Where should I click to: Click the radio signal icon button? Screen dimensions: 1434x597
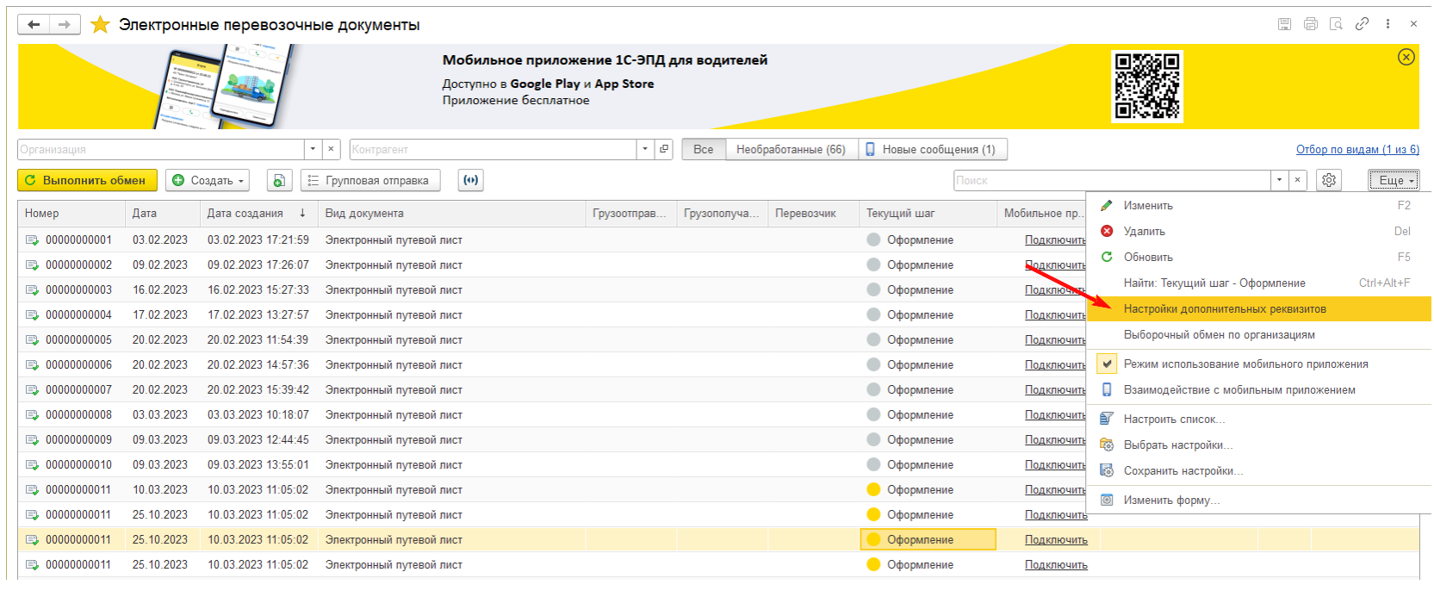coord(470,180)
